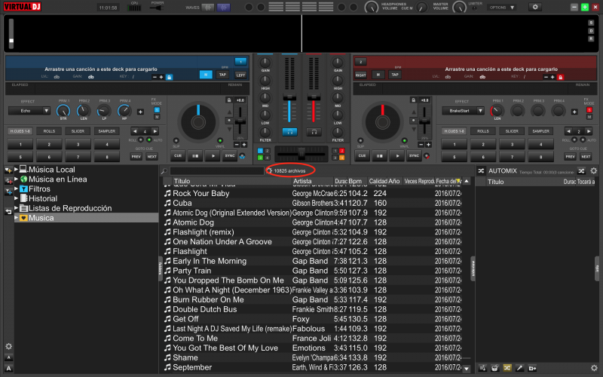Viewport: 603px width, 377px height.
Task: Toggle the right deck VINYL mode
Action: pyautogui.click(x=404, y=140)
